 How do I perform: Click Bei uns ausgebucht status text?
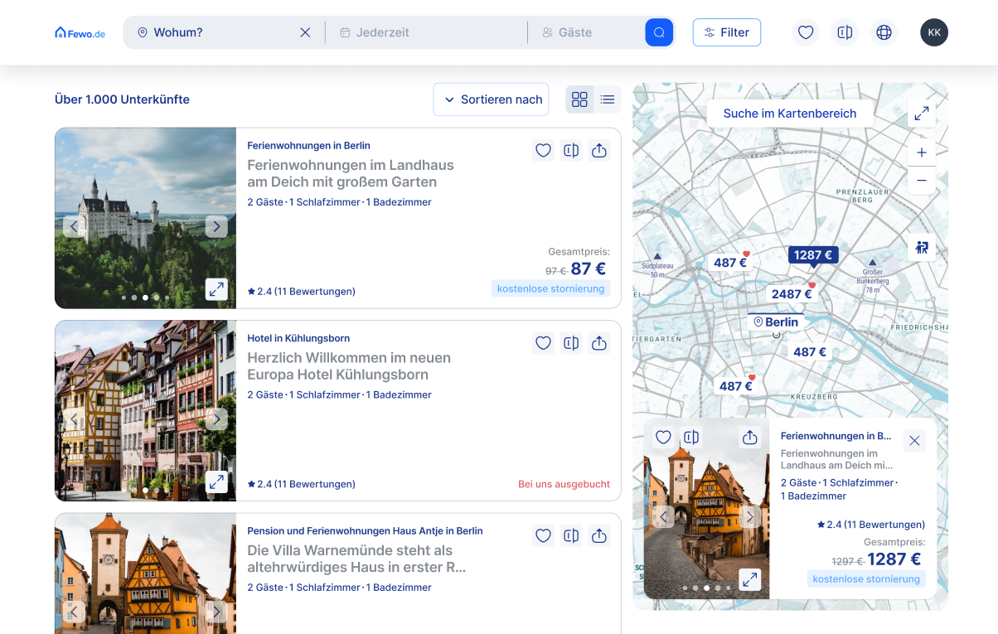click(564, 484)
